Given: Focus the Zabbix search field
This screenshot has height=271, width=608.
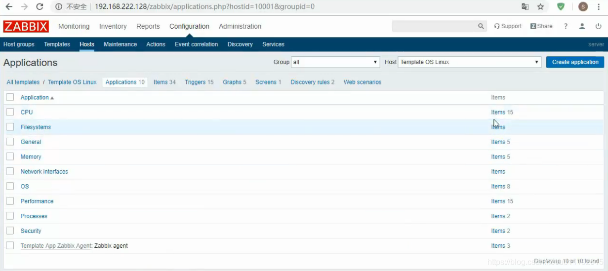Looking at the screenshot, I should click(x=434, y=27).
